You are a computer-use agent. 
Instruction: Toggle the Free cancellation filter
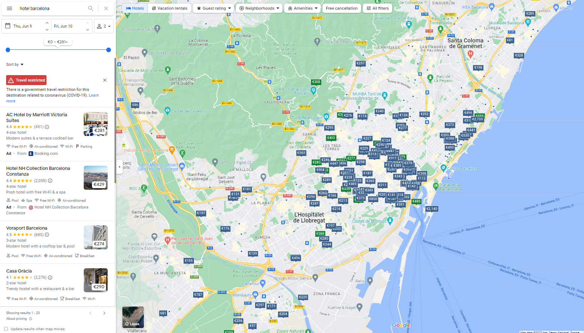(x=341, y=8)
